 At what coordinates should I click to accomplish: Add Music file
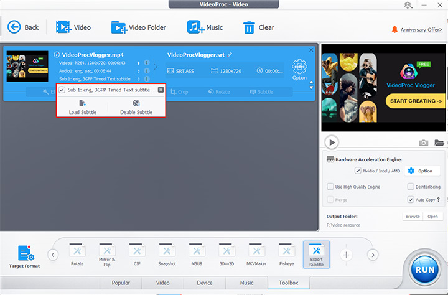point(205,27)
